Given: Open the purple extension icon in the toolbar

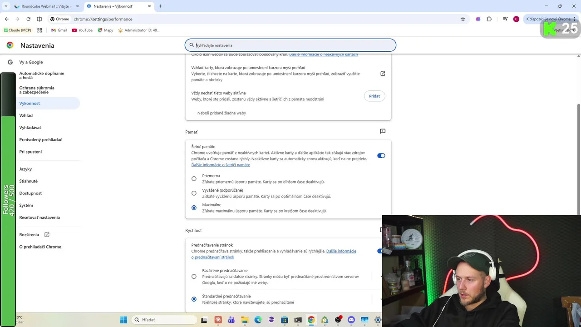Looking at the screenshot, I should (478, 19).
